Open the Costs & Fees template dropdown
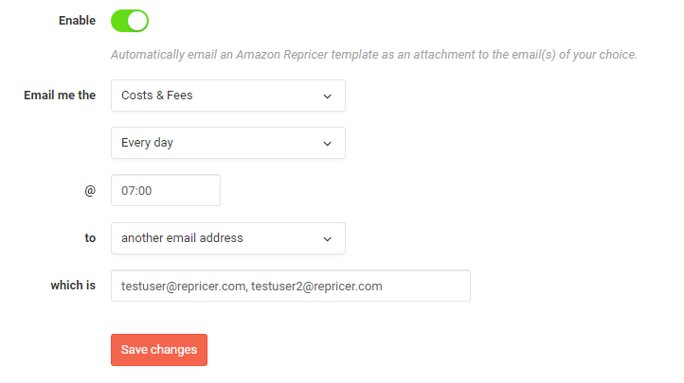The height and width of the screenshot is (383, 684). pos(227,96)
